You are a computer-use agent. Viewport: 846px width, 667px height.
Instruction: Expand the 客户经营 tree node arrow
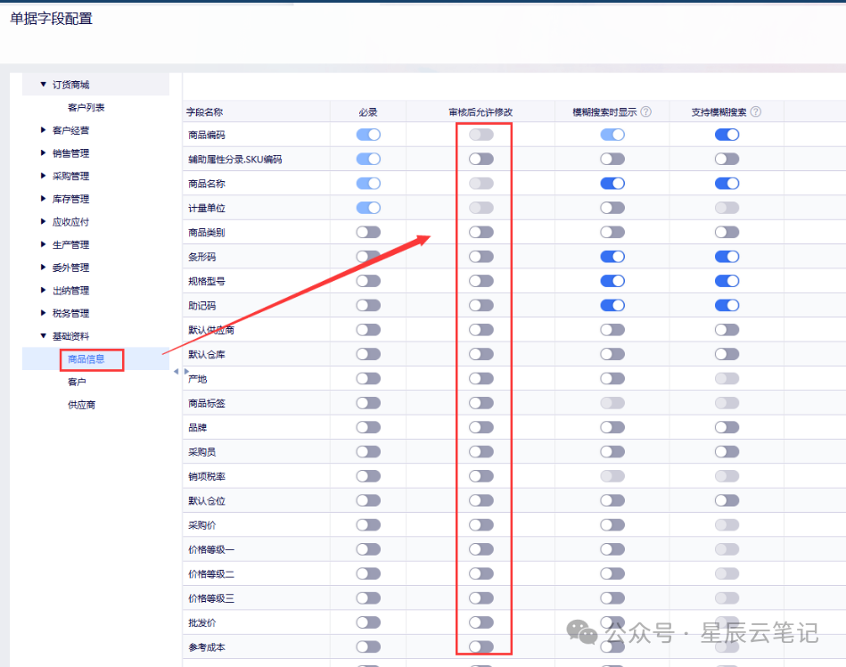43,130
